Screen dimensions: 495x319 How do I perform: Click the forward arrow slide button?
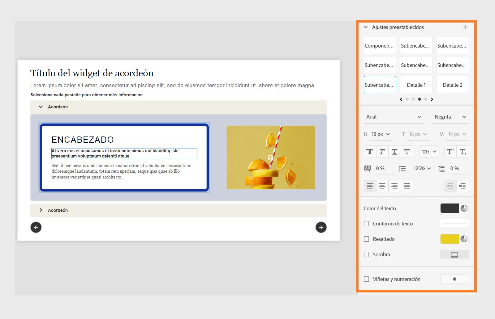tap(321, 227)
